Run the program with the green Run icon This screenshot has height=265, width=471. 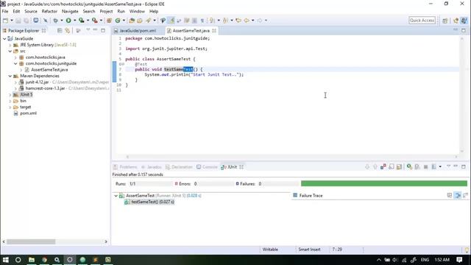pyautogui.click(x=68, y=21)
